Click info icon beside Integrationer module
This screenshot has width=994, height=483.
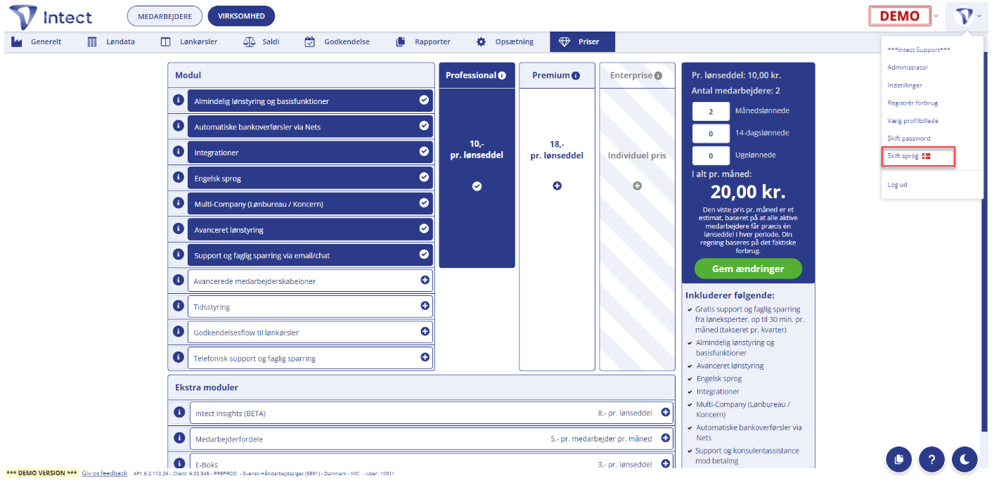click(179, 151)
